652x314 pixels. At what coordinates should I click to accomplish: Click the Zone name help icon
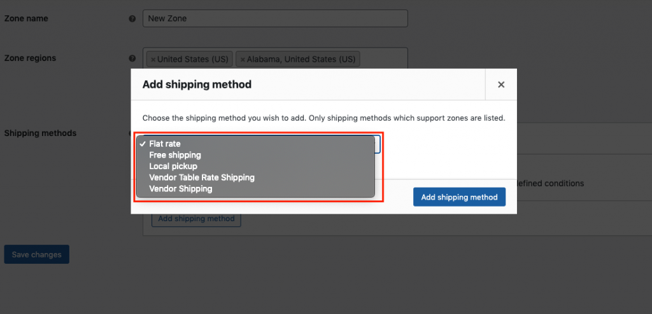point(132,18)
